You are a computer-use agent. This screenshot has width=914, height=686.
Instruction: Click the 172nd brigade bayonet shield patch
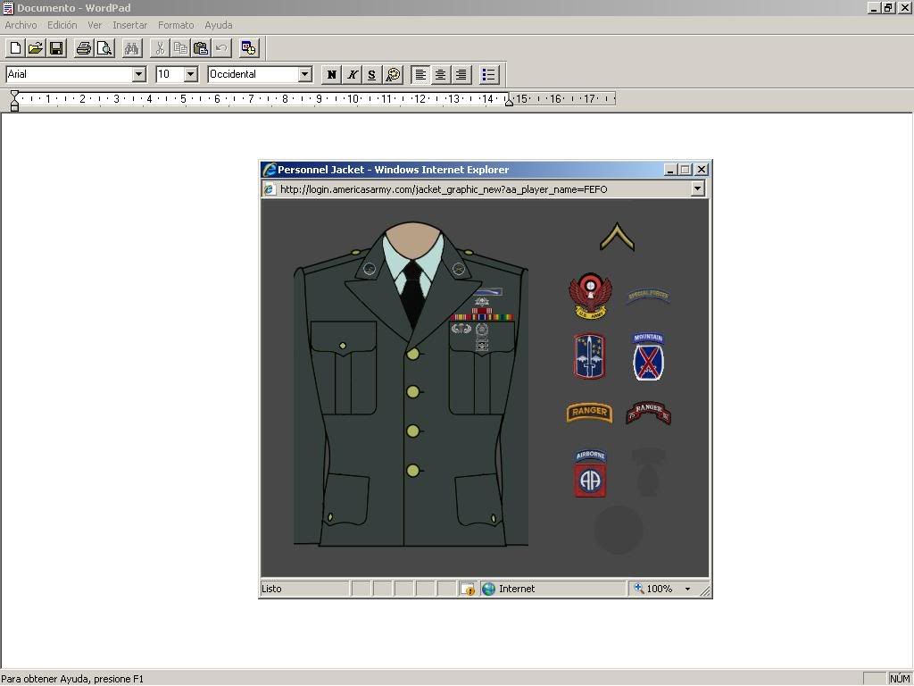click(x=589, y=356)
